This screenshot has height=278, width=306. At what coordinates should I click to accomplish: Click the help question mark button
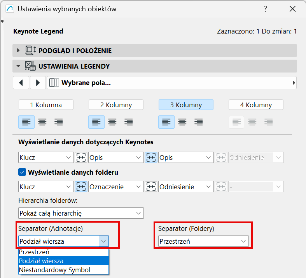265,9
